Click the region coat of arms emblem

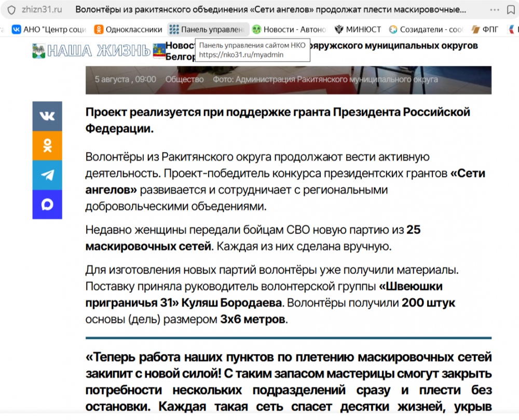[x=159, y=51]
